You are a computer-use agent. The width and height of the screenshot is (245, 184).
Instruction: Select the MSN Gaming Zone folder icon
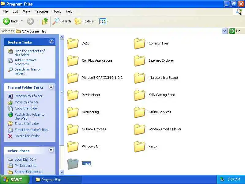tap(140, 95)
